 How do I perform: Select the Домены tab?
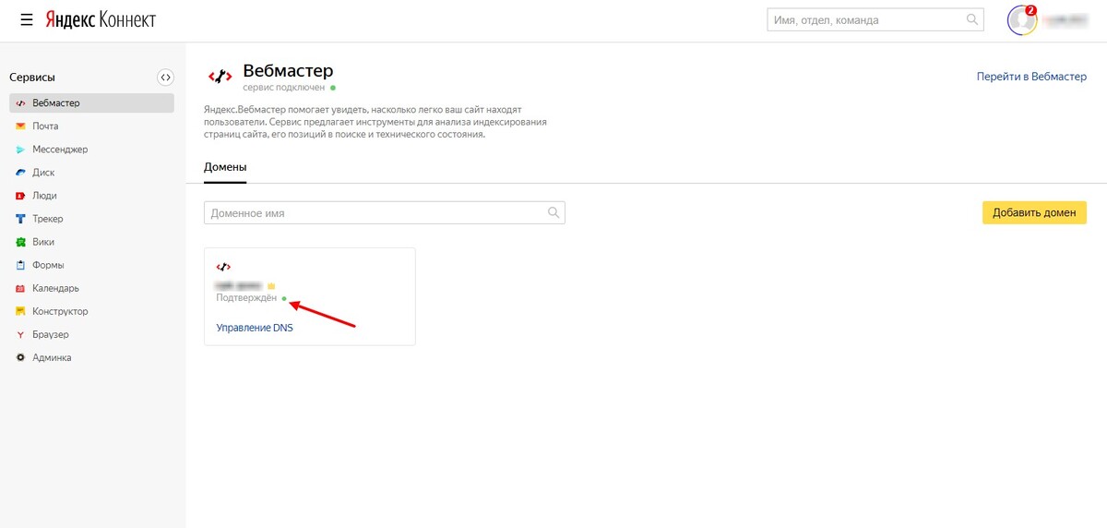(x=225, y=167)
